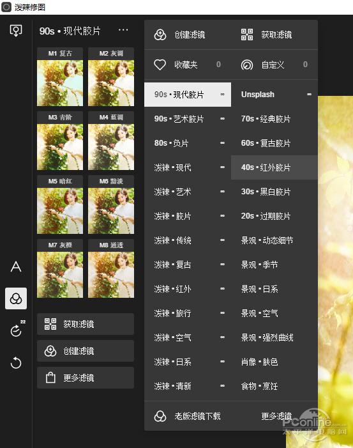Apply the M8 通透 filter thumbnail
This screenshot has height=448, width=353.
coord(111,269)
